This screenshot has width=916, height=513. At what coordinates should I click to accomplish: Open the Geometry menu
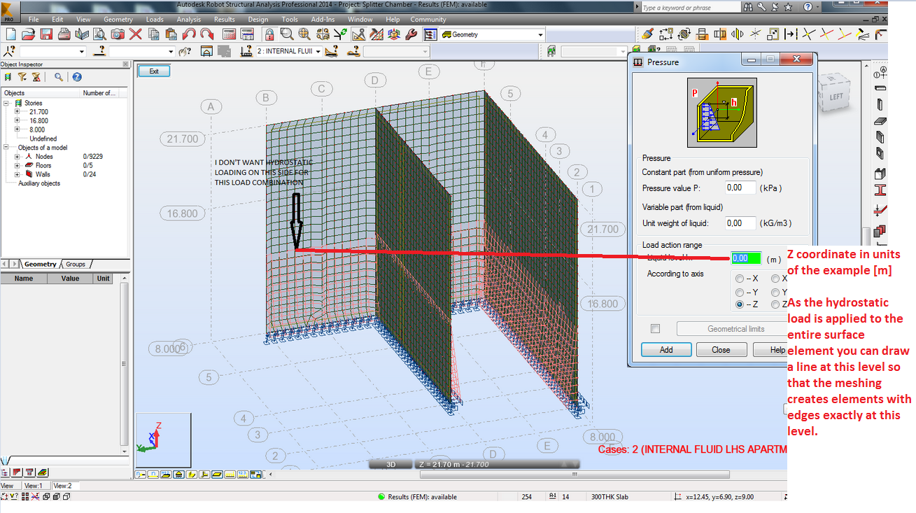pos(118,20)
